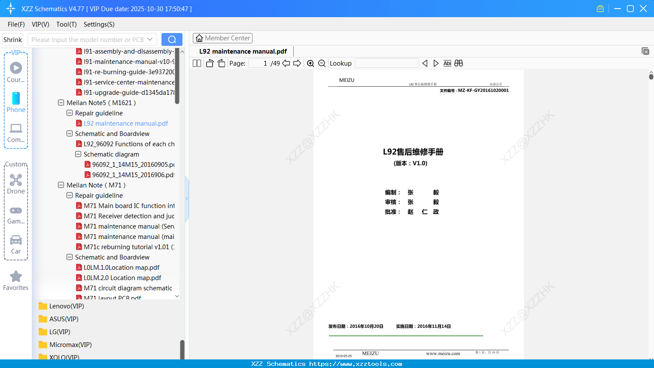The height and width of the screenshot is (368, 654).
Task: Click the xzztools.com link in status bar
Action: [356, 364]
